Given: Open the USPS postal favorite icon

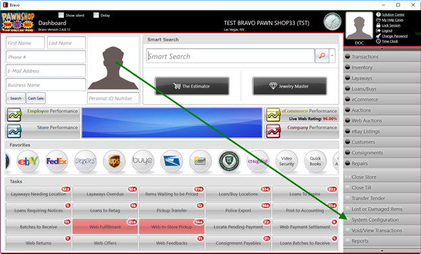Looking at the screenshot, I should [171, 161].
